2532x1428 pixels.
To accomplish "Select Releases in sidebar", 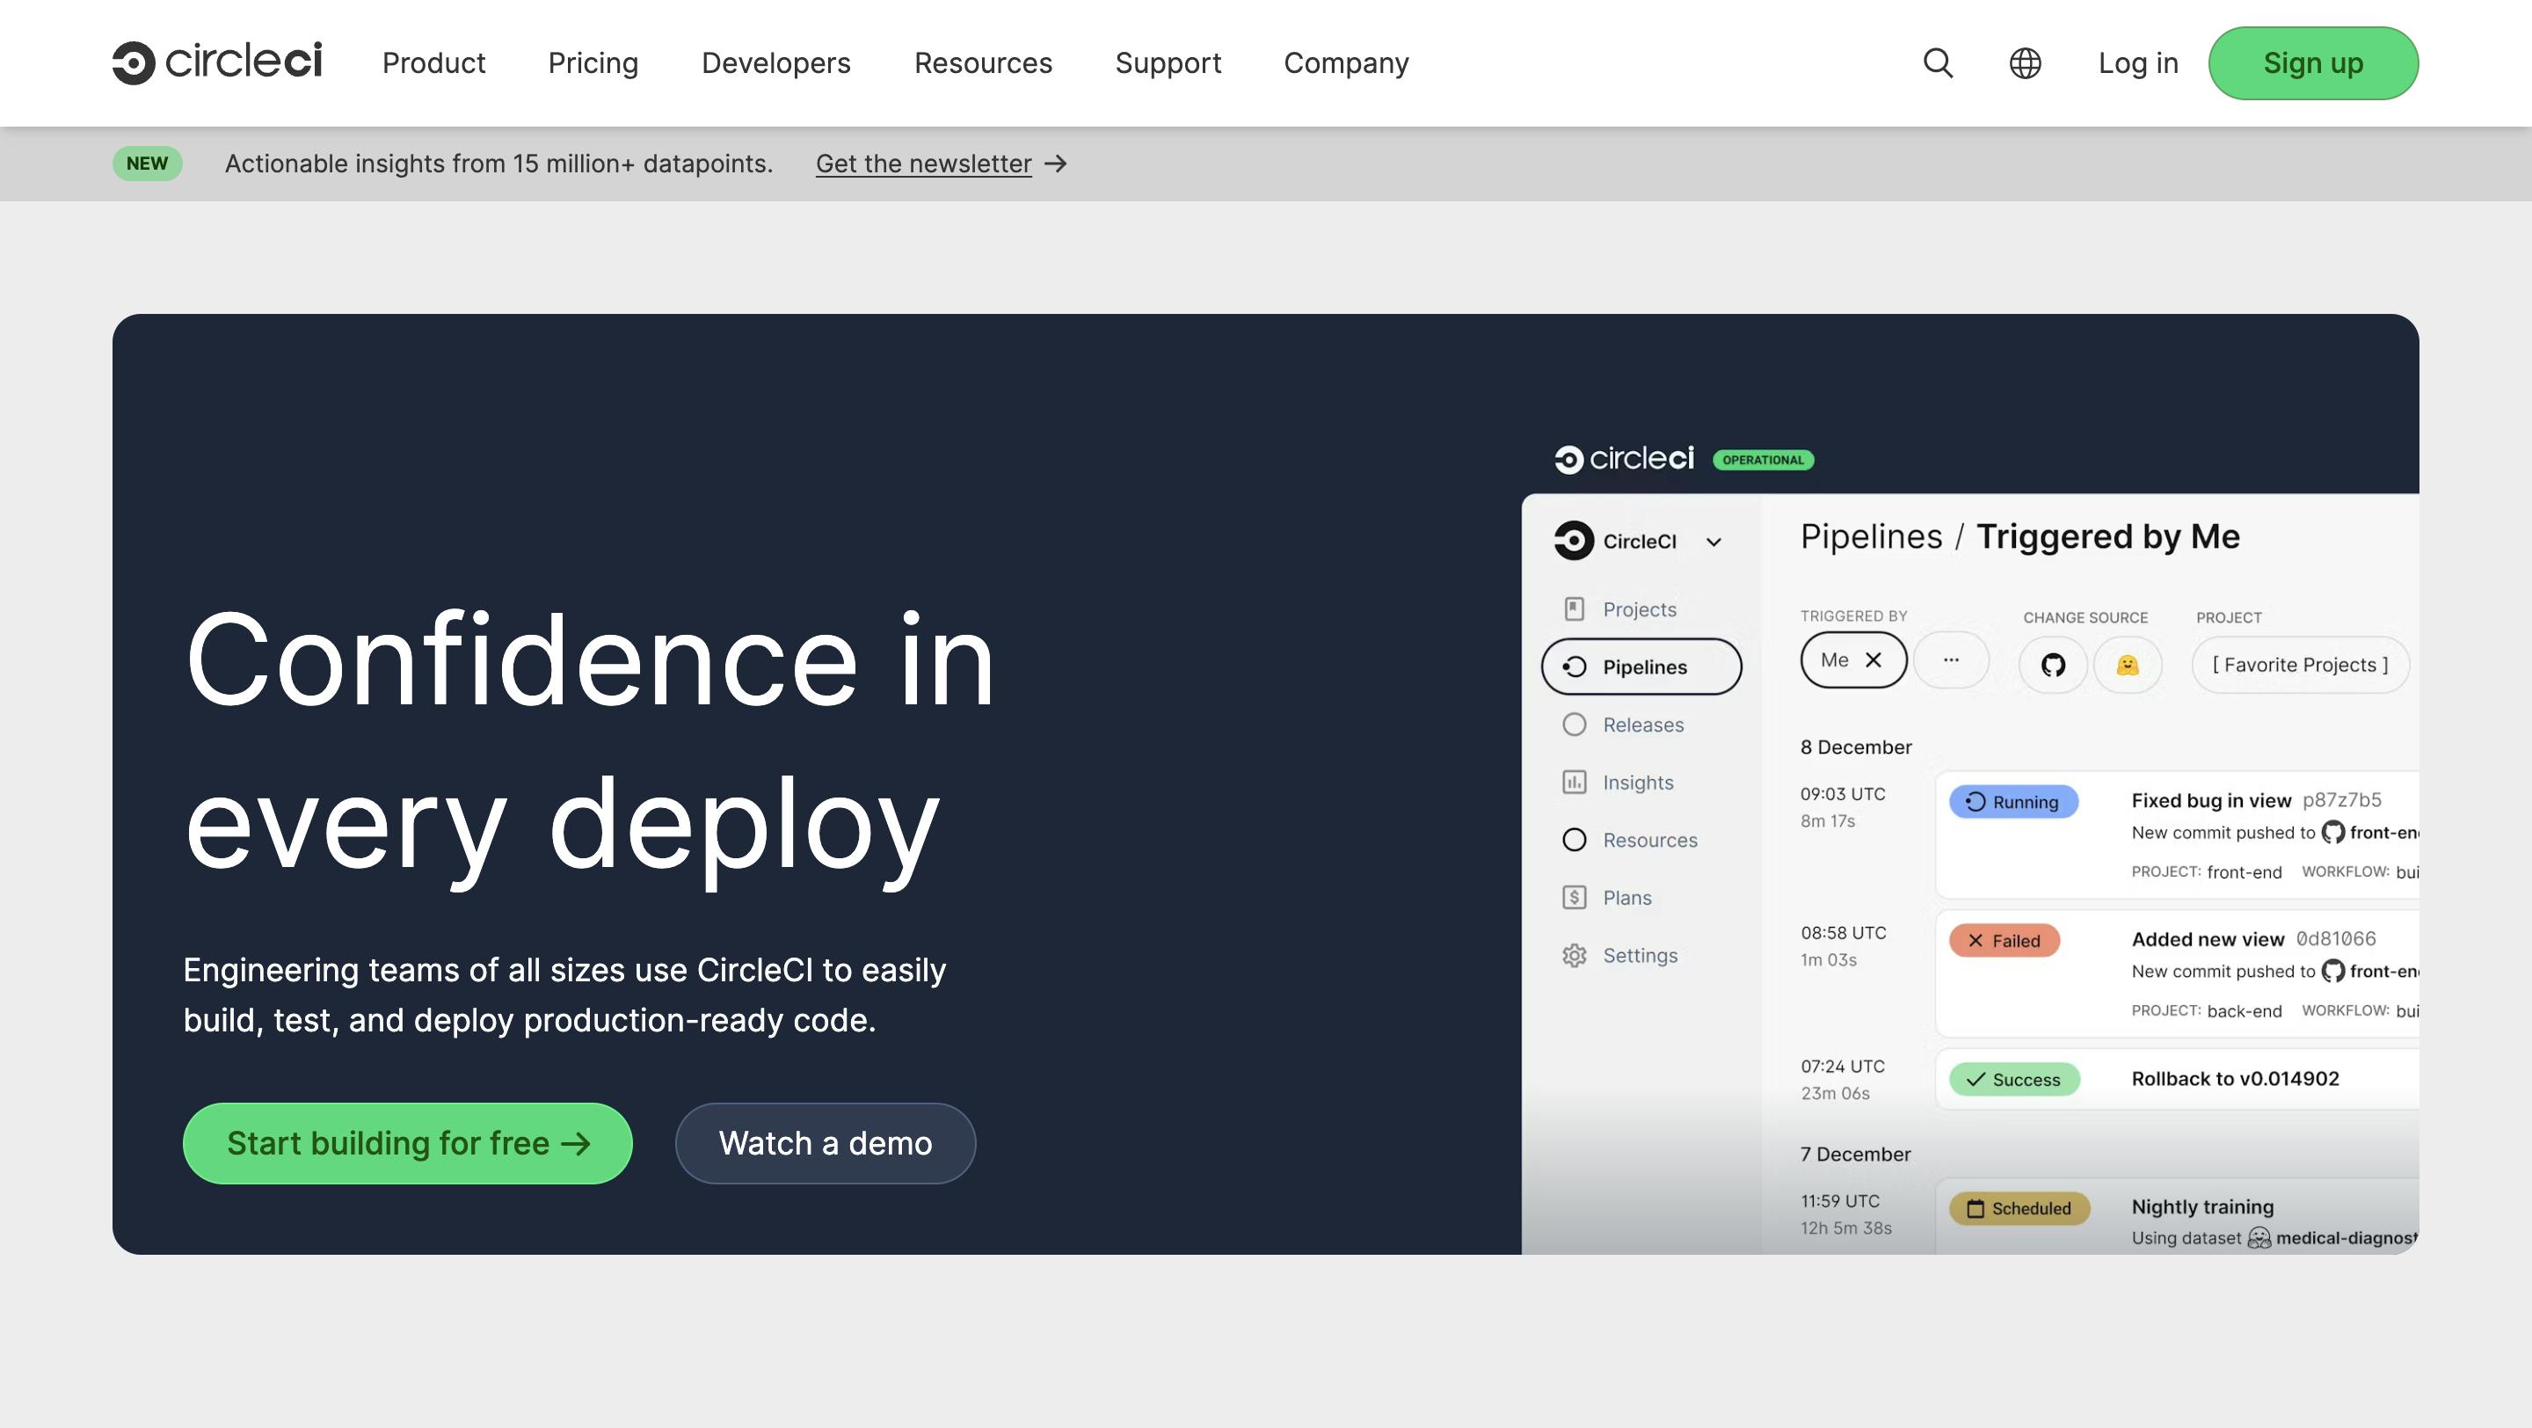I will 1642,725.
